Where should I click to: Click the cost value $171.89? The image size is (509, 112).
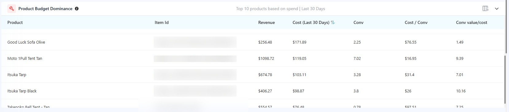pyautogui.click(x=299, y=42)
